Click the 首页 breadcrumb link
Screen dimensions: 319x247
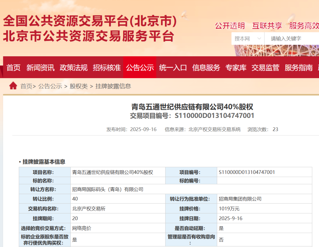[26, 86]
